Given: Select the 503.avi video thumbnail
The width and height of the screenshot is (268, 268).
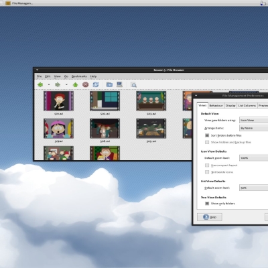Looking at the screenshot, I should point(151,101).
